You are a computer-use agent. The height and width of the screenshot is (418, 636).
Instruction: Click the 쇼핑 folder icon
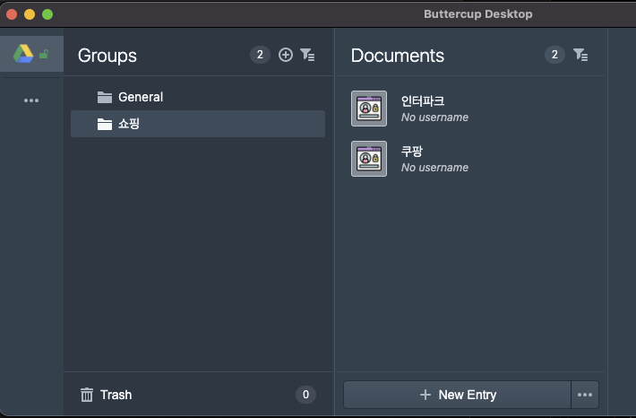[105, 124]
